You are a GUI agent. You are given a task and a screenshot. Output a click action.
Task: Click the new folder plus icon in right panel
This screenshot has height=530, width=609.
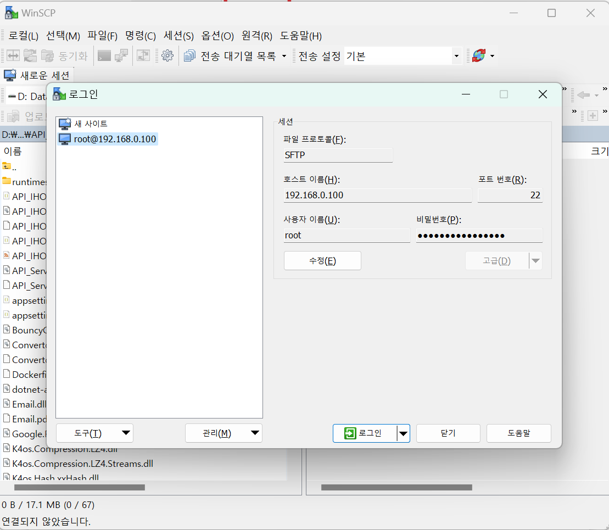(593, 115)
